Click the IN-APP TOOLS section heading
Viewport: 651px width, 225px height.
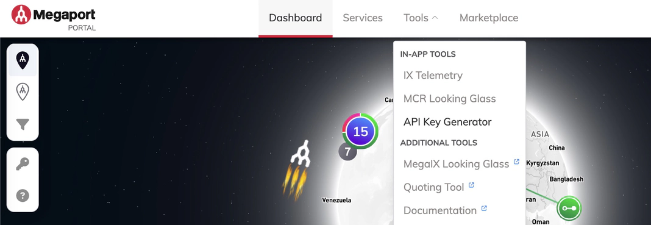click(x=428, y=54)
